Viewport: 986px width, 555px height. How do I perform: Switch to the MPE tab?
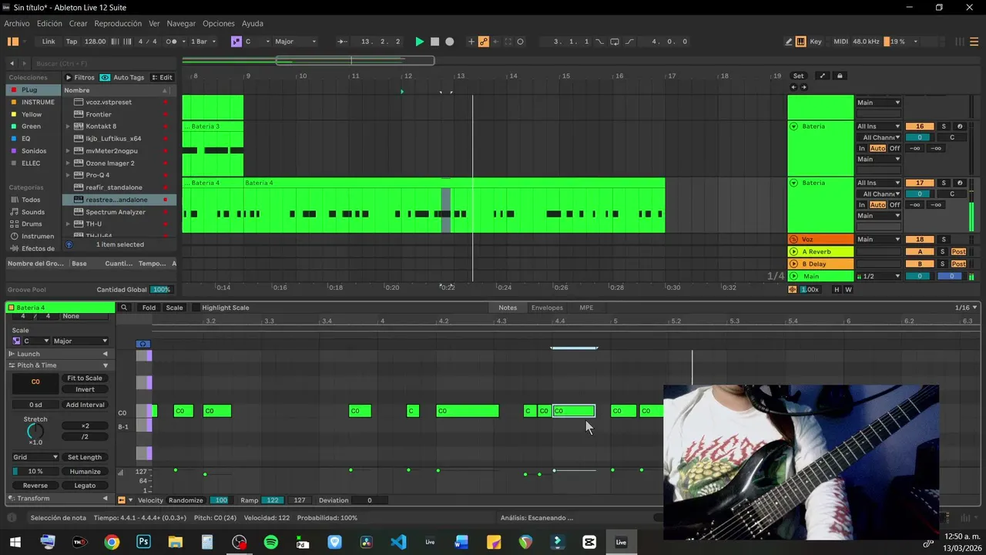tap(586, 308)
